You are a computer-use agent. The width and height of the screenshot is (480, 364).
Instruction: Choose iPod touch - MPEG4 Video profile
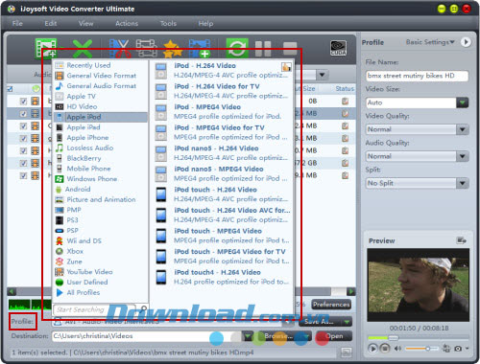(x=223, y=236)
